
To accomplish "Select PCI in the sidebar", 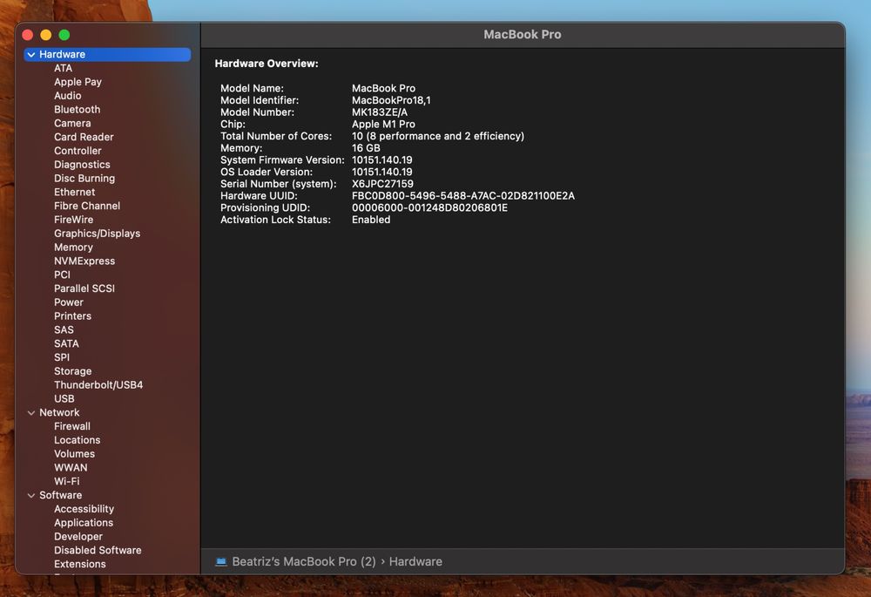I will (x=62, y=275).
